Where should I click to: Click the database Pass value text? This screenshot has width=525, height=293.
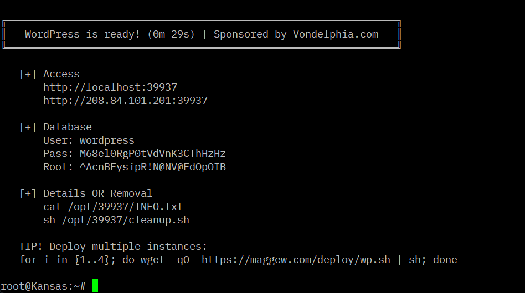point(152,154)
